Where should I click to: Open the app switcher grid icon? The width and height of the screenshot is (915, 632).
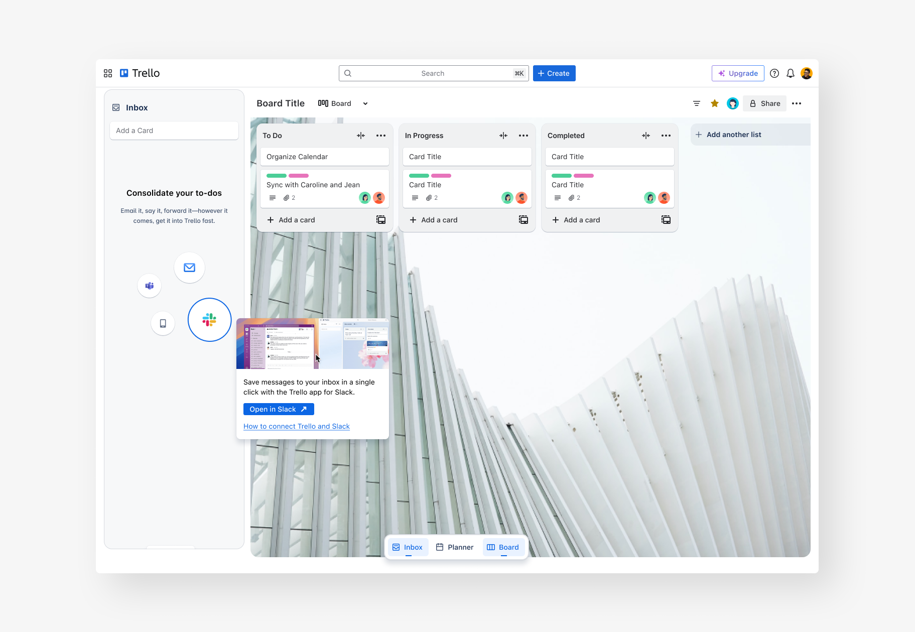click(x=108, y=73)
